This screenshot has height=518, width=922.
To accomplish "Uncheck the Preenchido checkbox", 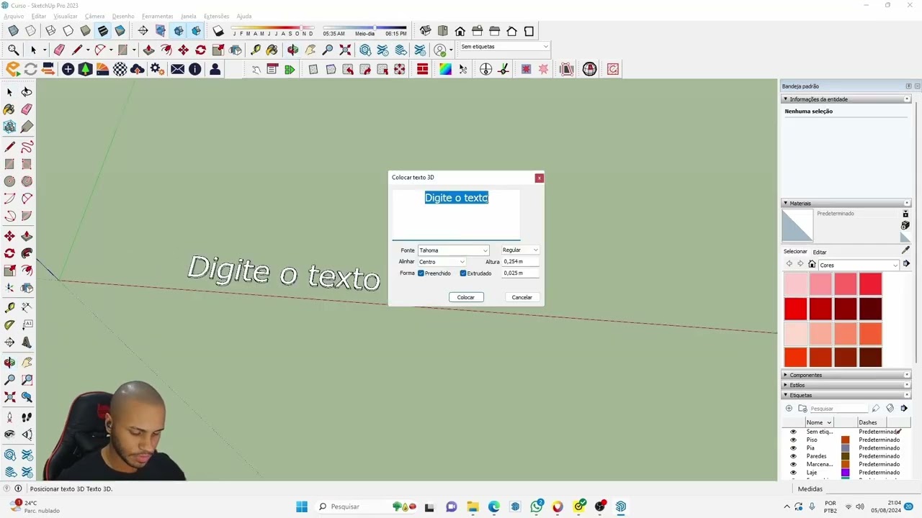I will click(x=421, y=273).
